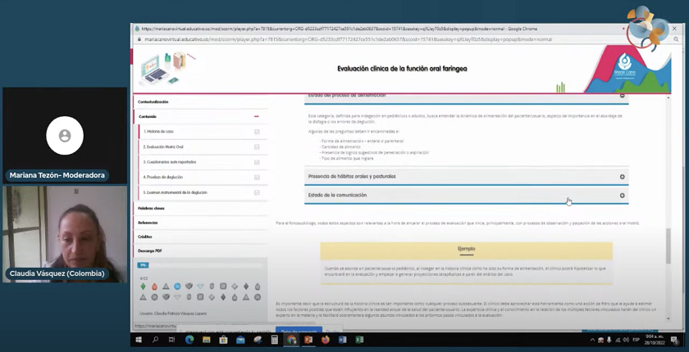Click the green diamond badge icon

tap(143, 287)
